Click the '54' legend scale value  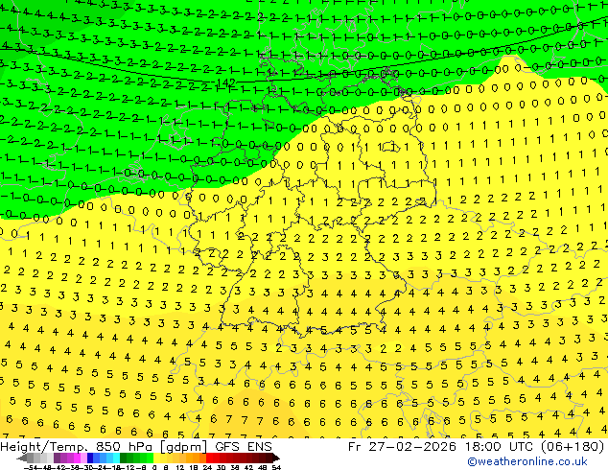pyautogui.click(x=276, y=467)
